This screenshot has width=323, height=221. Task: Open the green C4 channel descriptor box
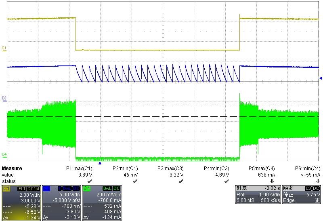click(102, 203)
